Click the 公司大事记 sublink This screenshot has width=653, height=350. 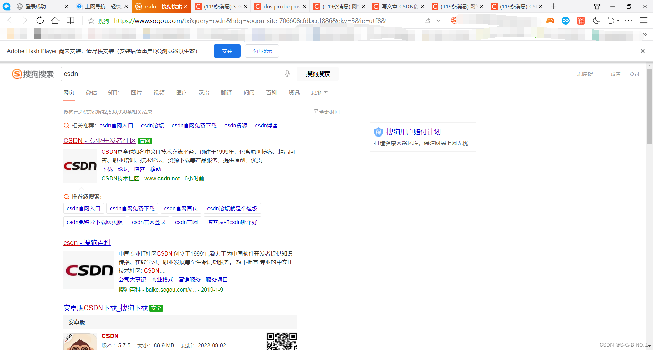[x=132, y=279]
